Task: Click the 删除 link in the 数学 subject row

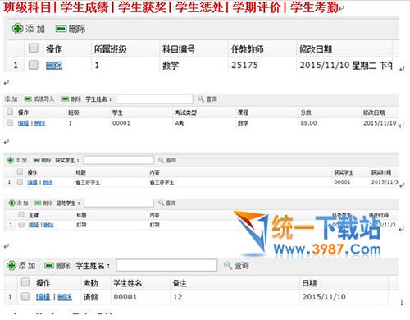Action: click(54, 66)
